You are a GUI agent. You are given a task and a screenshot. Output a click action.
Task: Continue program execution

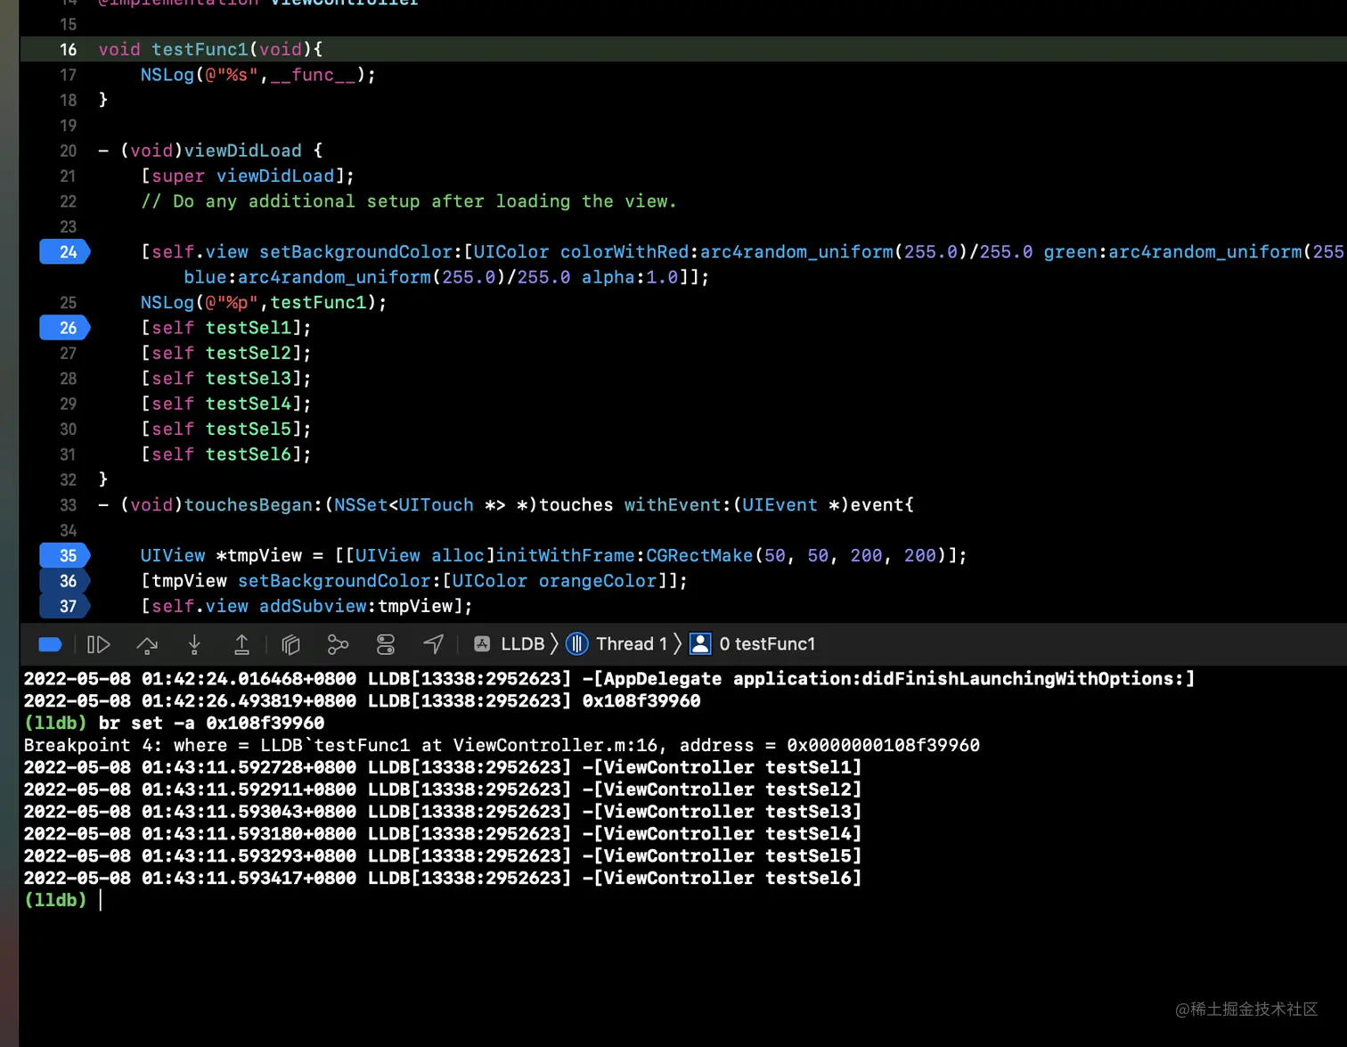point(98,644)
